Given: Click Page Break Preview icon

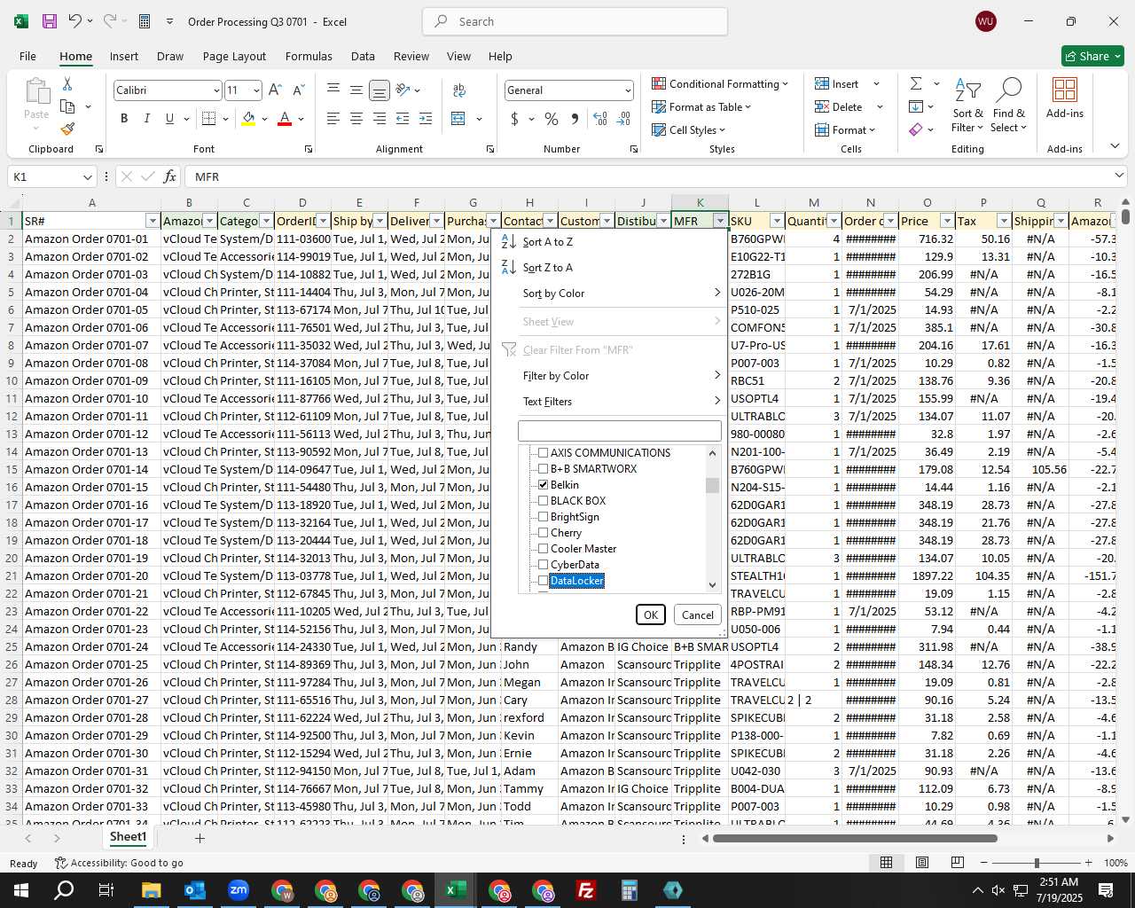Looking at the screenshot, I should [957, 862].
